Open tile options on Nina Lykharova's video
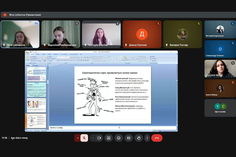 click(x=36, y=24)
